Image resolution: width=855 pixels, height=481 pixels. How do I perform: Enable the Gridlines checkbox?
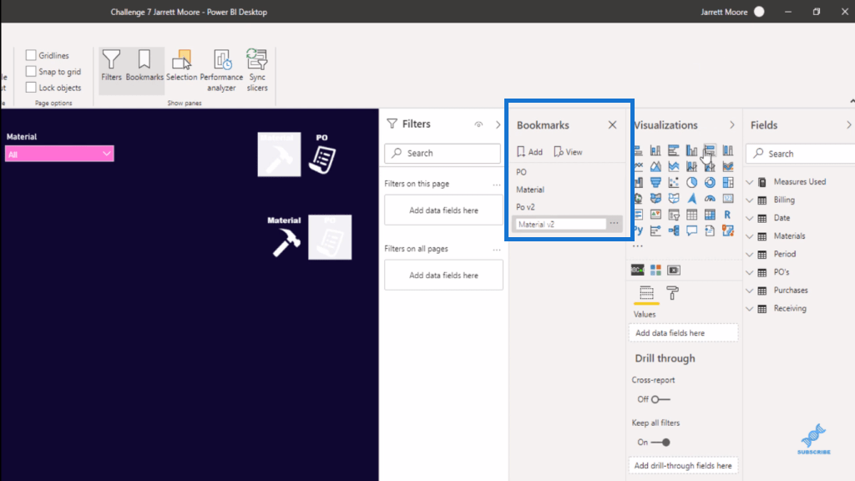31,55
